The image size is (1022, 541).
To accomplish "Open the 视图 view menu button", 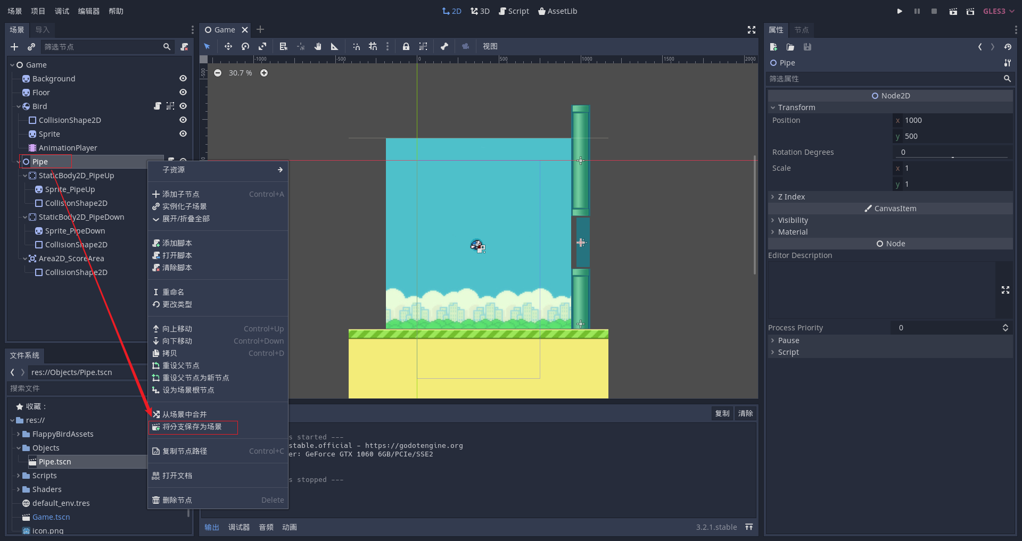I will click(490, 46).
